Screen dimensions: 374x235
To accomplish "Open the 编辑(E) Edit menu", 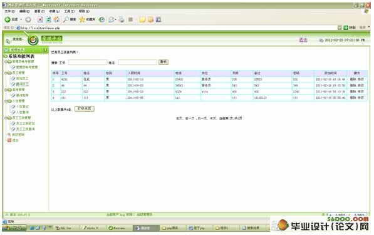I will (24, 11).
